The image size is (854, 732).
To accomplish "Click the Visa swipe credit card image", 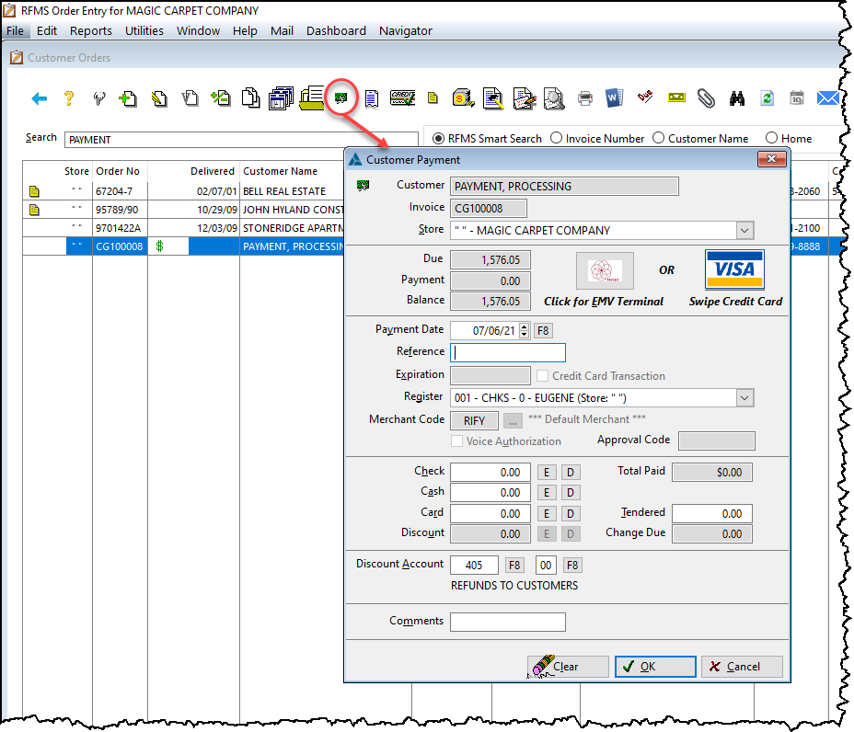I will tap(734, 270).
